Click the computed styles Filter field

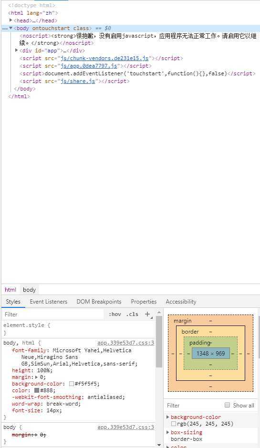pos(194,406)
